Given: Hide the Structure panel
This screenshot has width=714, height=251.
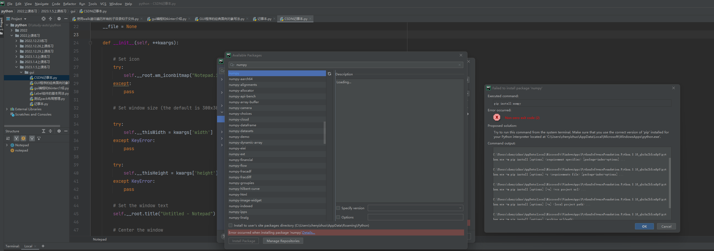Looking at the screenshot, I should 66,131.
